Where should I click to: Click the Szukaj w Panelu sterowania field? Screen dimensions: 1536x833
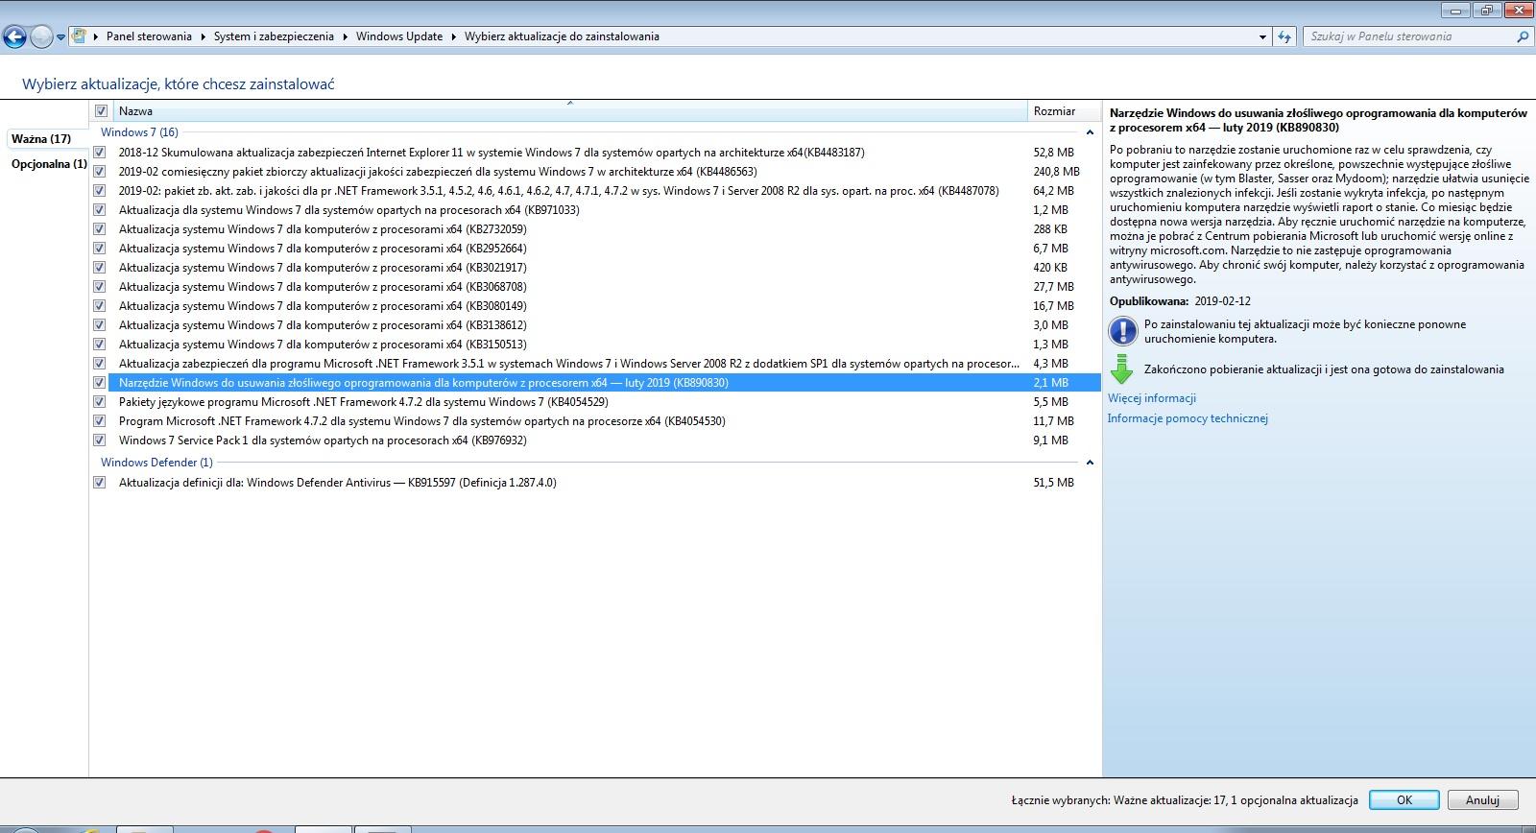(1408, 36)
